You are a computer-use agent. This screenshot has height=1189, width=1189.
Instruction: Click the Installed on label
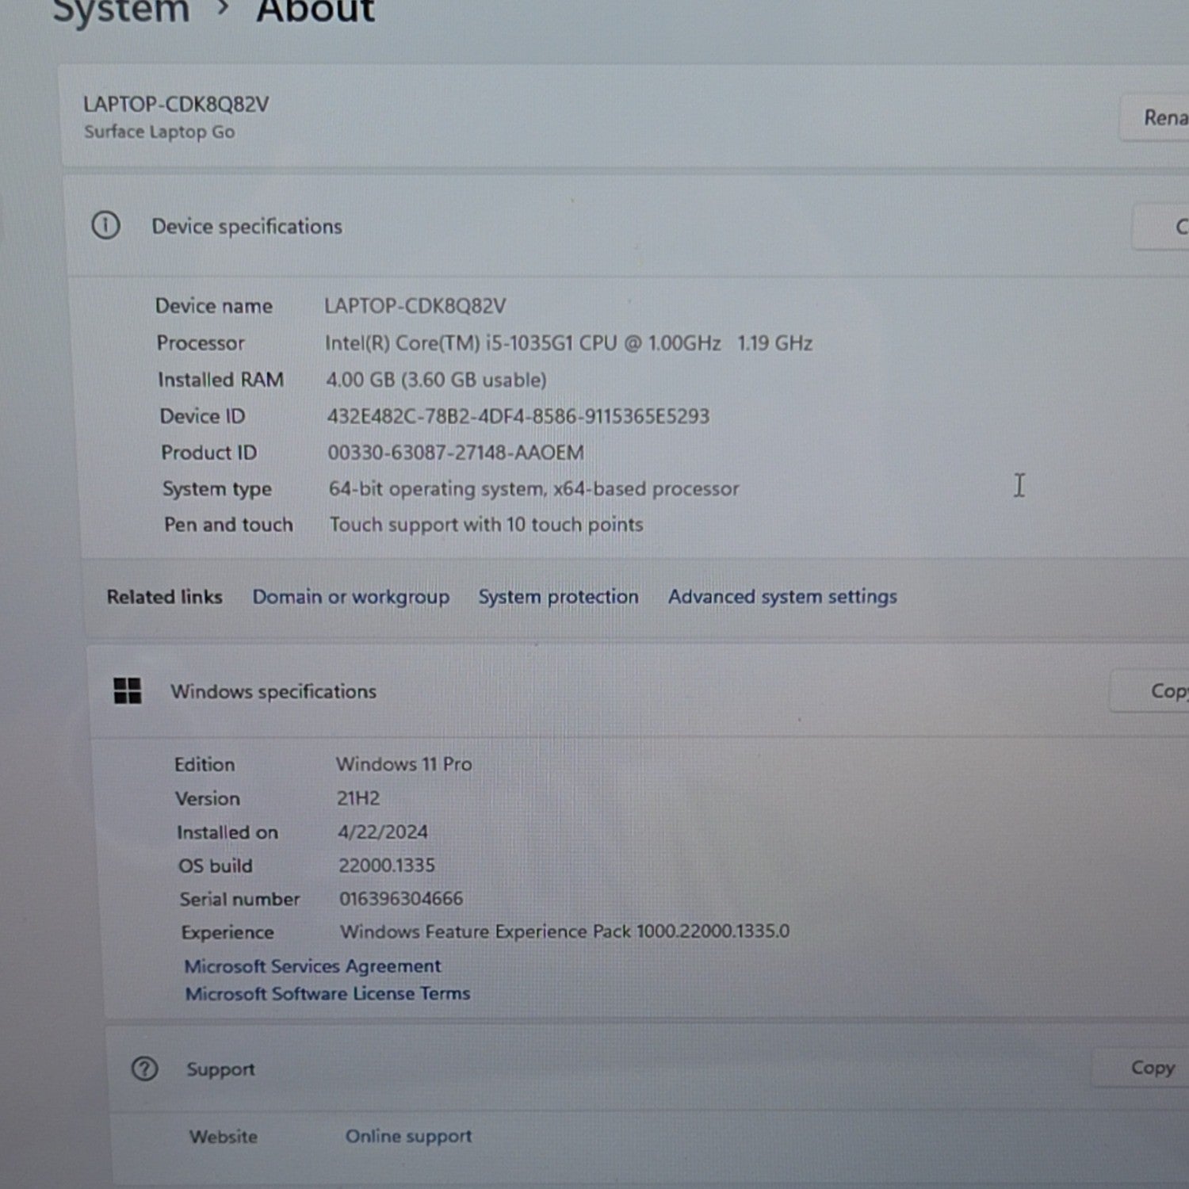click(227, 833)
